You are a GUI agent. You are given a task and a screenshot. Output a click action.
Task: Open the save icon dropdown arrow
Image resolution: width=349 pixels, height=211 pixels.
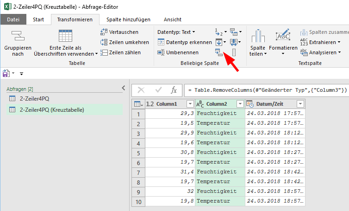(x=13, y=73)
